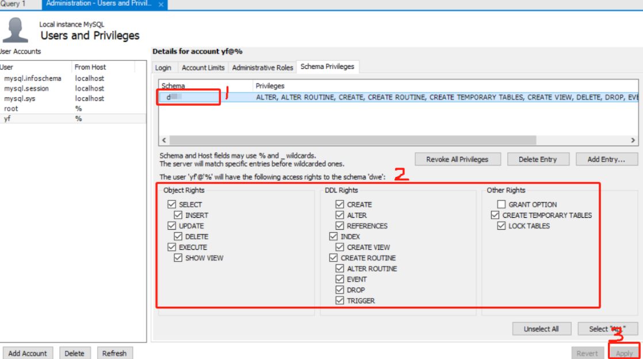Open the Login tab

[x=163, y=68]
